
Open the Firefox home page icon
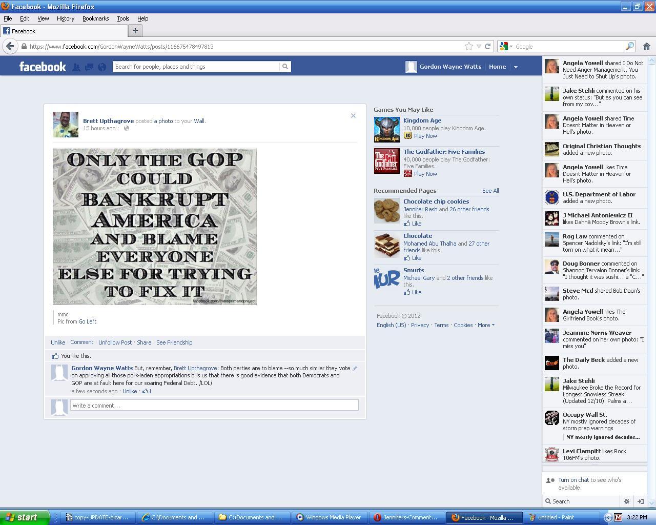pos(646,46)
